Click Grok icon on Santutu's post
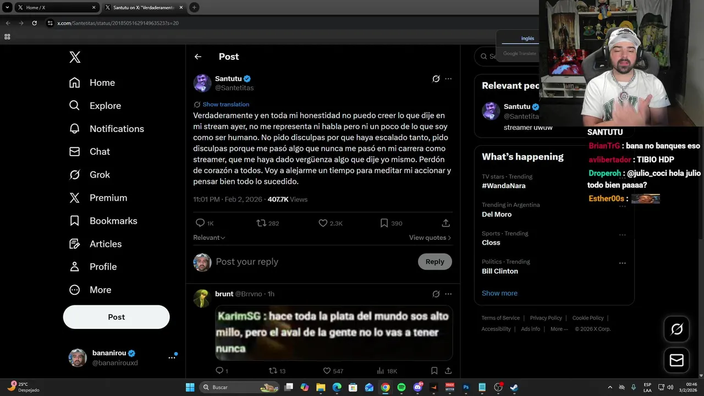Image resolution: width=704 pixels, height=396 pixels. 436,79
